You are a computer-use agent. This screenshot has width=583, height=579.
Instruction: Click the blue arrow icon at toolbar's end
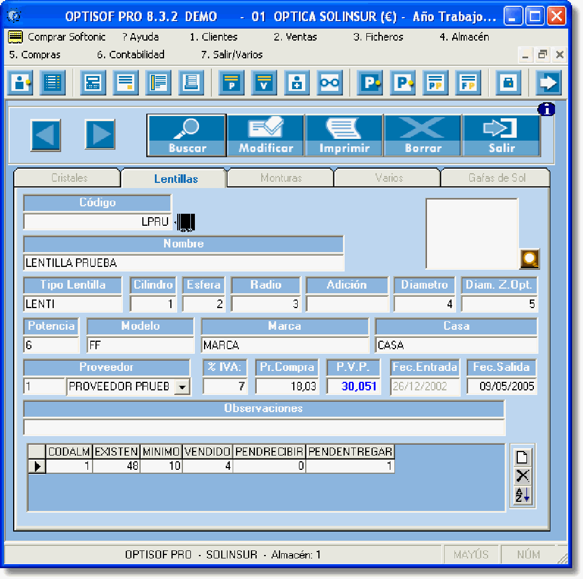point(548,82)
